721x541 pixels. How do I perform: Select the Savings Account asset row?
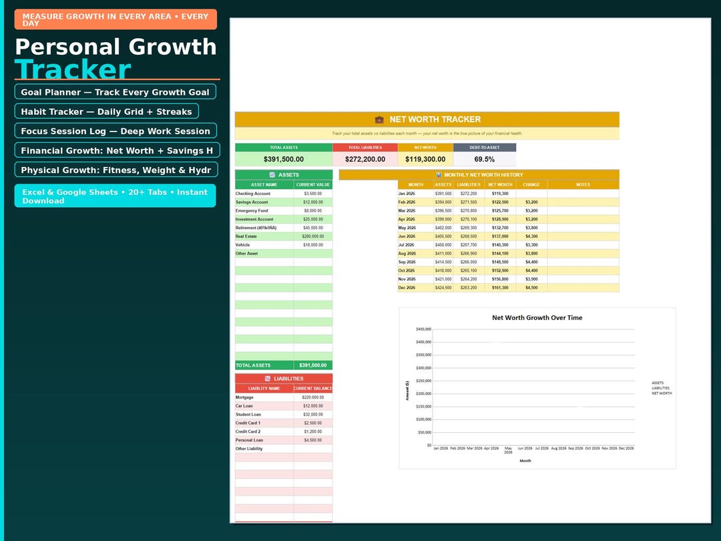284,202
